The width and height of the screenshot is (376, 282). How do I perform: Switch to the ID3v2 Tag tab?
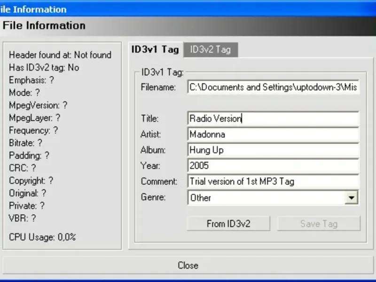point(211,50)
